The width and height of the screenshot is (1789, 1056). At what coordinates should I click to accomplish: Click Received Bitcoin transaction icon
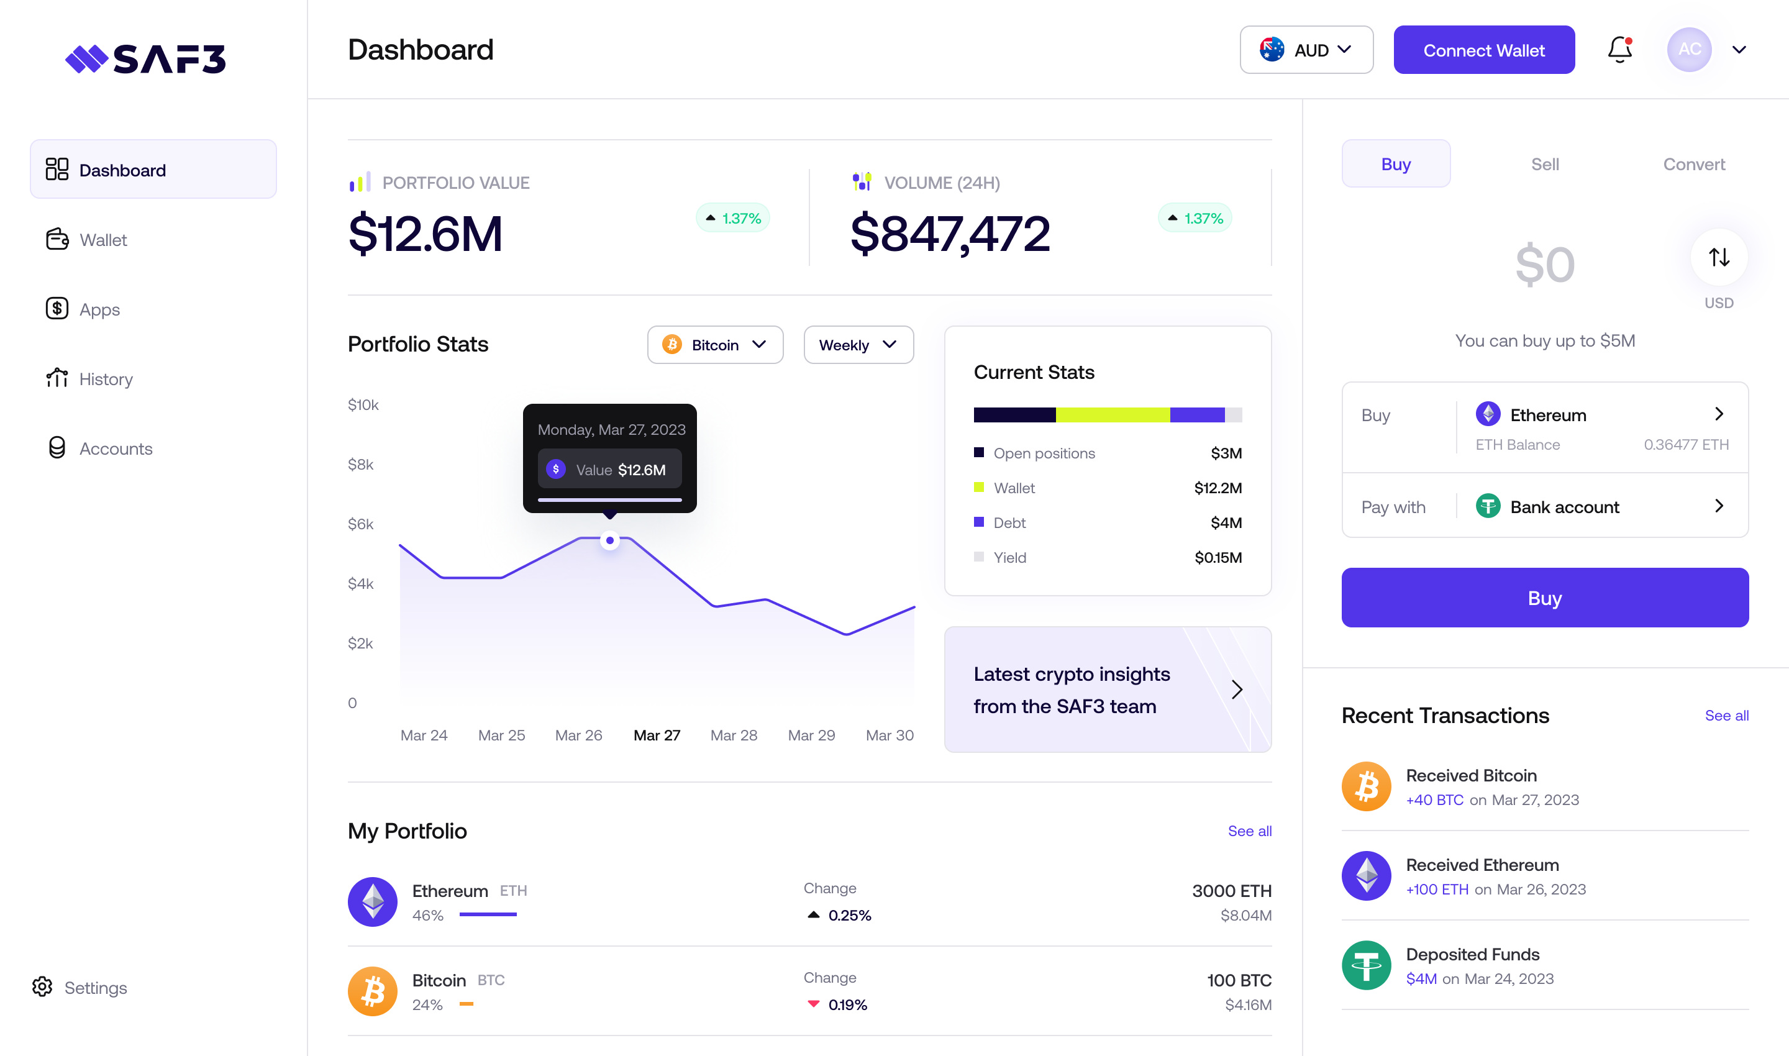pyautogui.click(x=1367, y=786)
